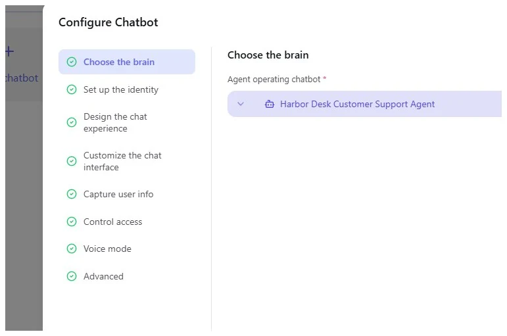Viewport: 507px width, 336px height.
Task: Open the Capture user info step
Action: (118, 194)
